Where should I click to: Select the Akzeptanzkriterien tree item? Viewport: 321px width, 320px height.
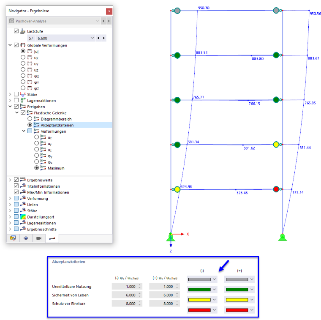point(57,125)
